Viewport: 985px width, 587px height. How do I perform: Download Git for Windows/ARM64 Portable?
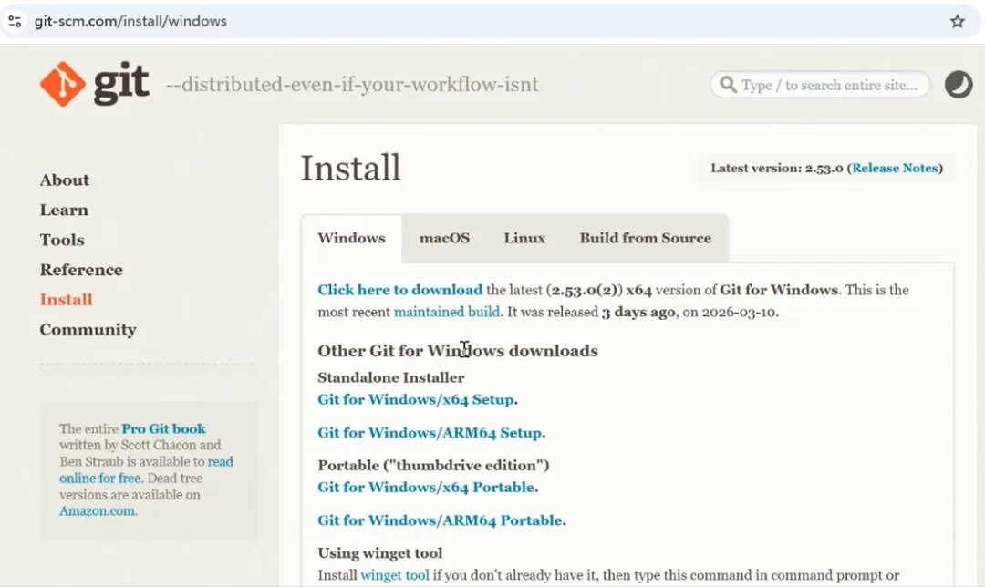(x=441, y=520)
